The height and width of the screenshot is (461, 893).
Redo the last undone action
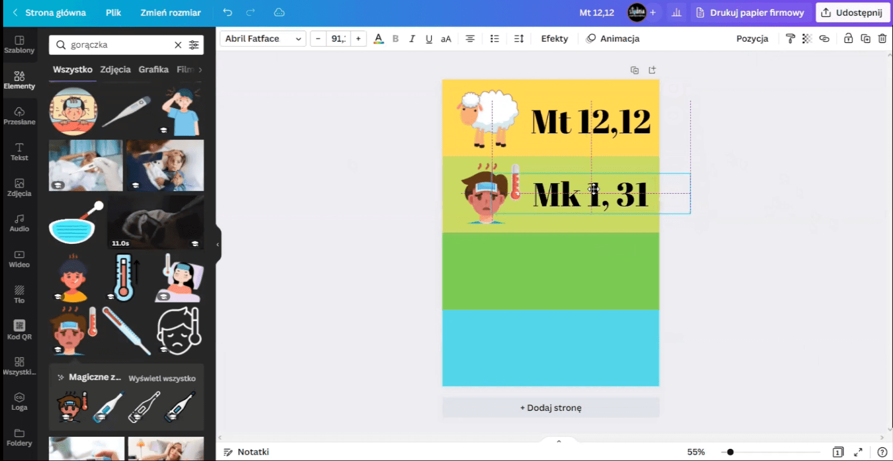tap(251, 12)
